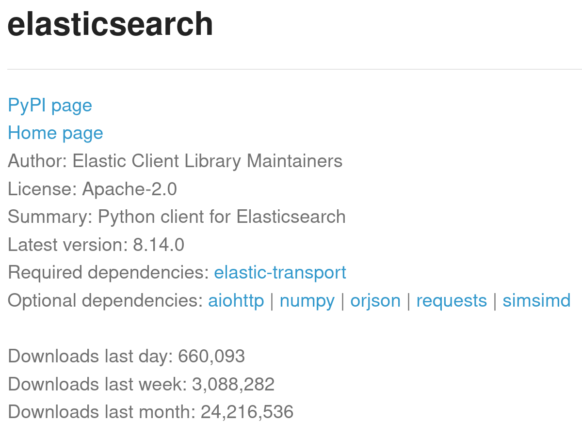The width and height of the screenshot is (582, 436).
Task: Click the Optional dependencies label
Action: 105,301
